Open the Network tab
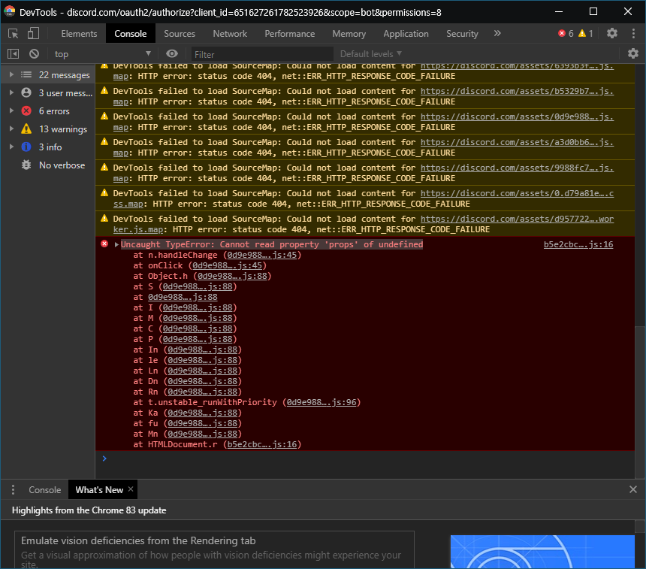The height and width of the screenshot is (569, 646). (x=230, y=34)
